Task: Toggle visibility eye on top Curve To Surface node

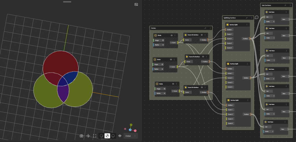Action: (202, 35)
